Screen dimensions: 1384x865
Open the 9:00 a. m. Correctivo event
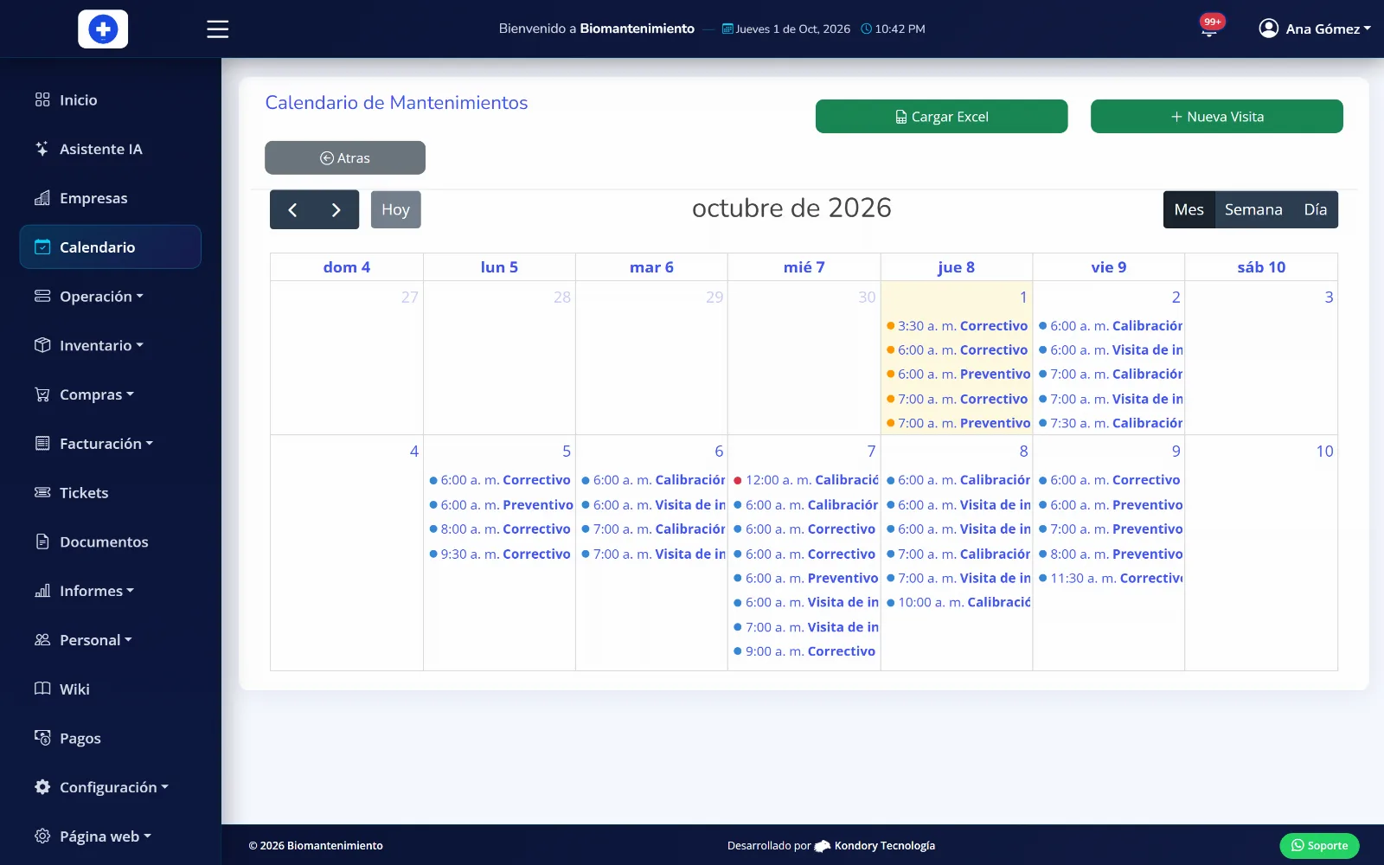(805, 651)
